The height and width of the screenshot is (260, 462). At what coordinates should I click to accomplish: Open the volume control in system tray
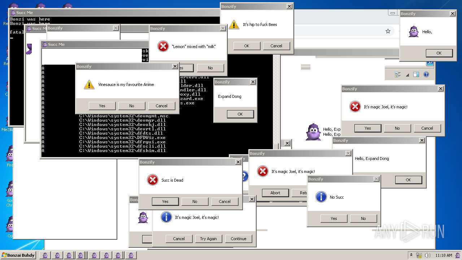(x=428, y=255)
